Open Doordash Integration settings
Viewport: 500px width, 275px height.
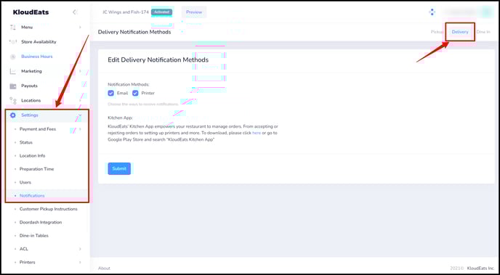coord(41,223)
